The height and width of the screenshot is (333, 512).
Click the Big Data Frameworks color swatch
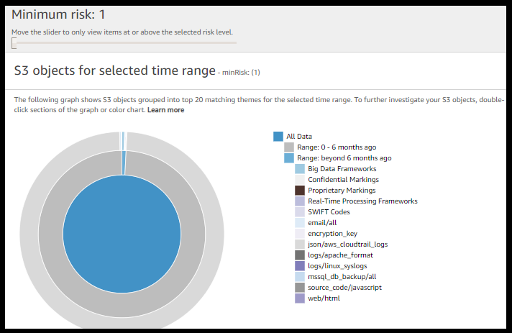click(300, 169)
